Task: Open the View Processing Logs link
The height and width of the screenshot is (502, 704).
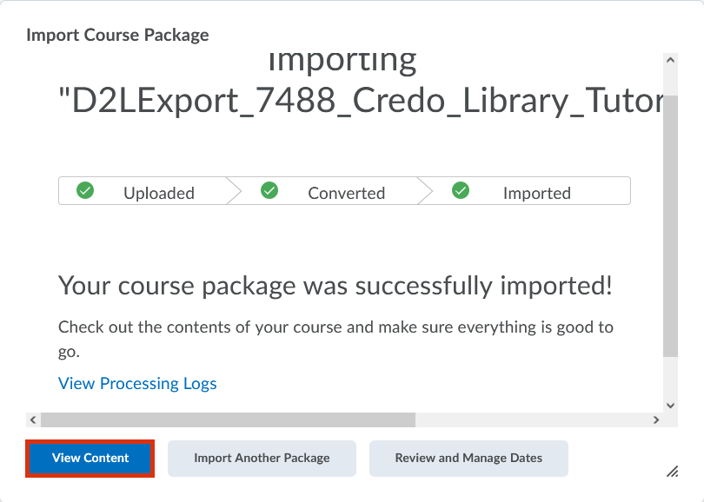Action: (x=137, y=383)
